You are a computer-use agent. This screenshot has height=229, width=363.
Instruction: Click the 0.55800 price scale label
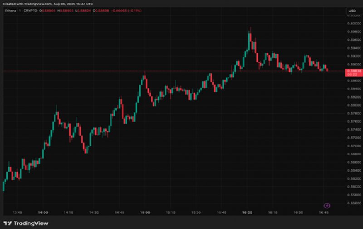(x=354, y=195)
